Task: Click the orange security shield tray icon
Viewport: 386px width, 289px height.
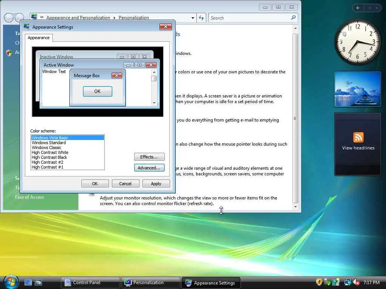Action: [x=319, y=282]
